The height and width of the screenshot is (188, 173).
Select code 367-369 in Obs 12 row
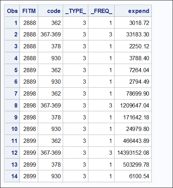pos(51,153)
